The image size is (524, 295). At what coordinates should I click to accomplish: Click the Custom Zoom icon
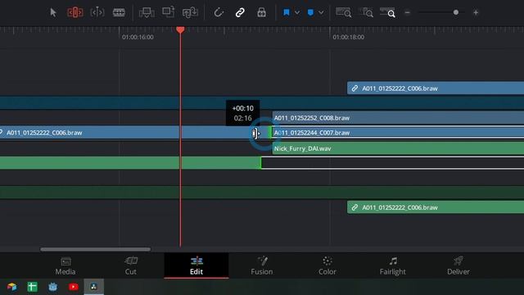point(387,13)
